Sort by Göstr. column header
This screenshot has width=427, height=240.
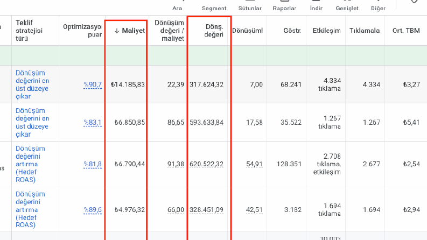coord(292,31)
